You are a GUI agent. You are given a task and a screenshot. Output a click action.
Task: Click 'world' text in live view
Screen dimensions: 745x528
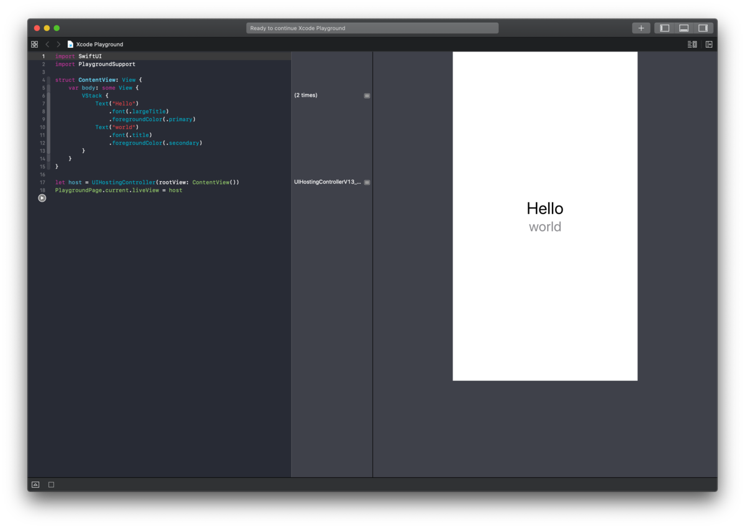click(x=545, y=227)
